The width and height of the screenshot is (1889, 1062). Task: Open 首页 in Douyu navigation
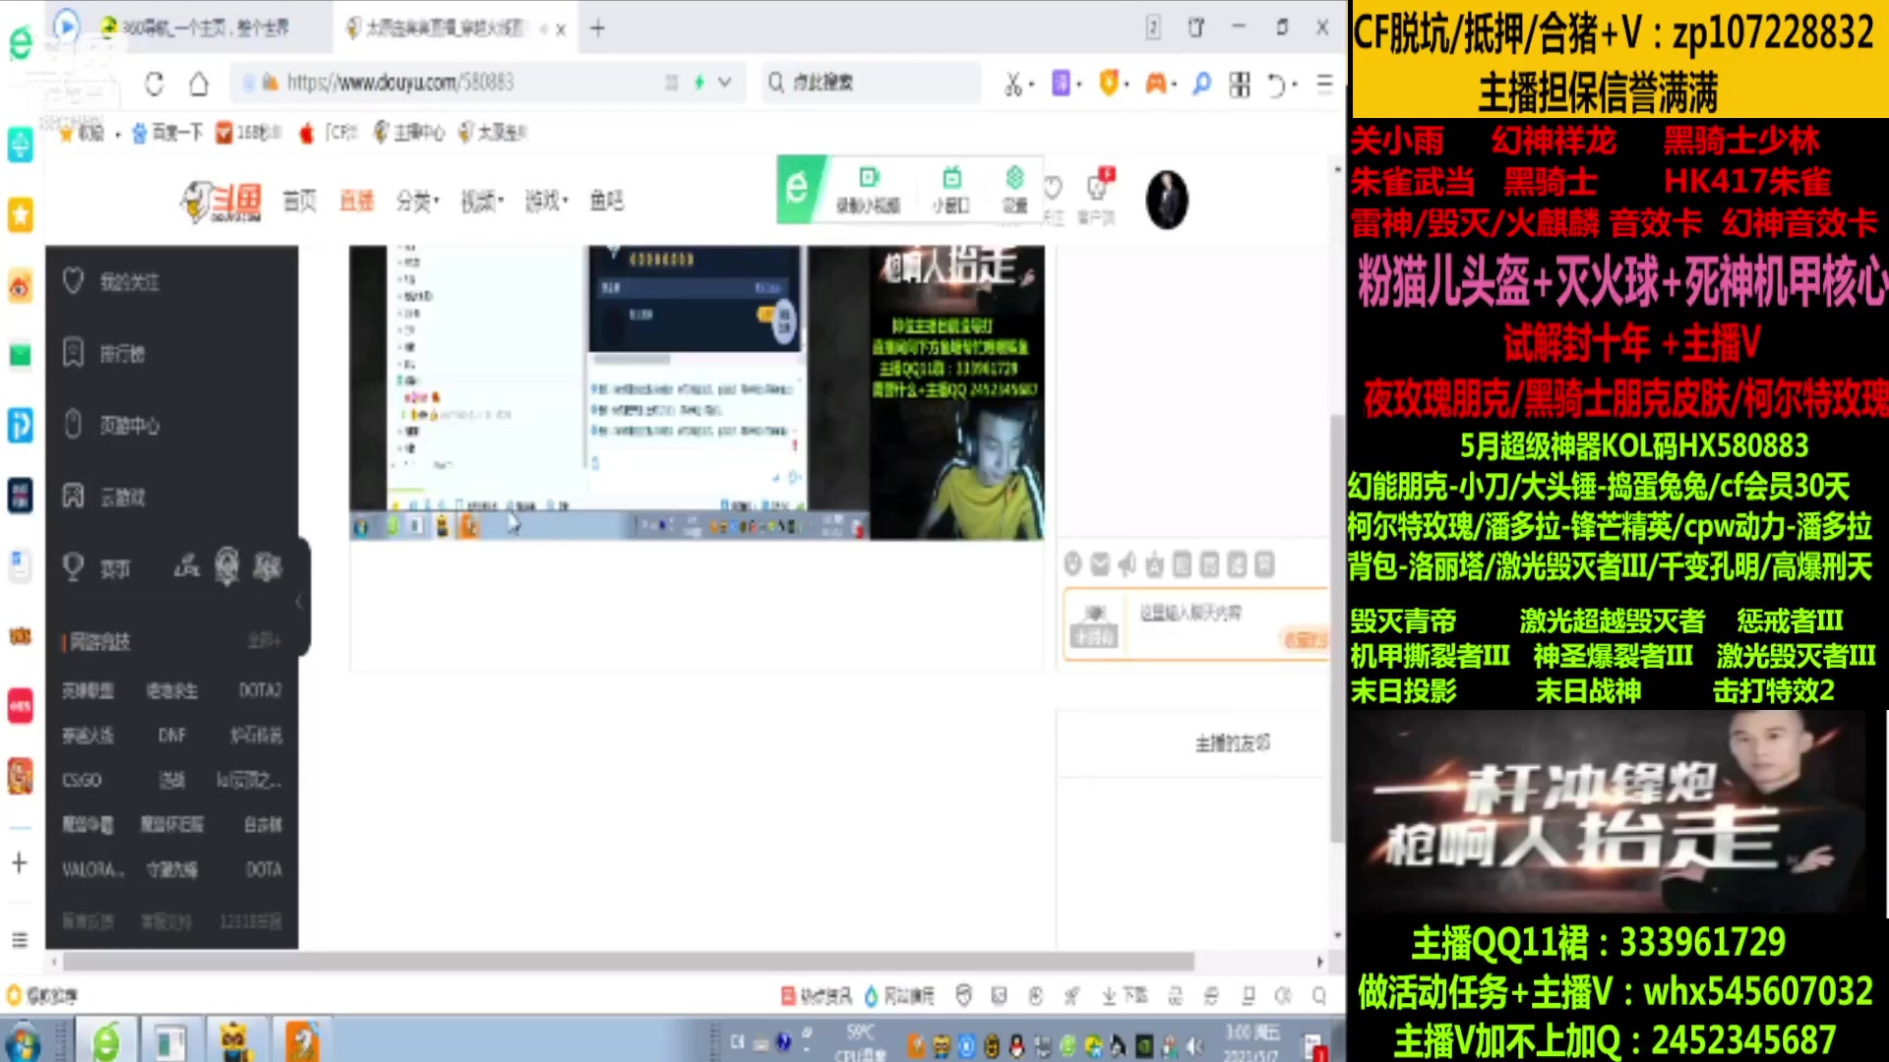point(300,202)
